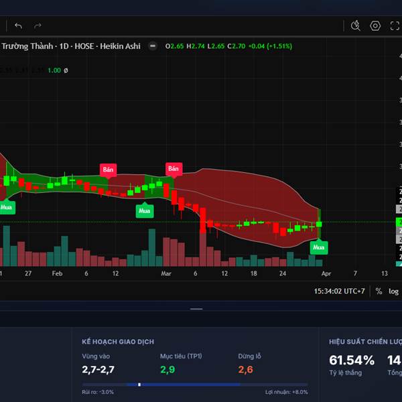The height and width of the screenshot is (402, 402).
Task: Click the first Bán signal near Feb 12
Action: click(x=108, y=170)
